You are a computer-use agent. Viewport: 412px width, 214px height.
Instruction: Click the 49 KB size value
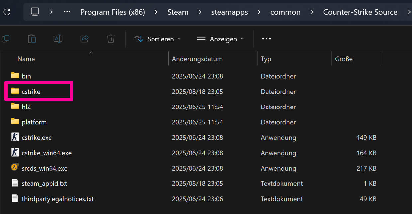(x=368, y=199)
